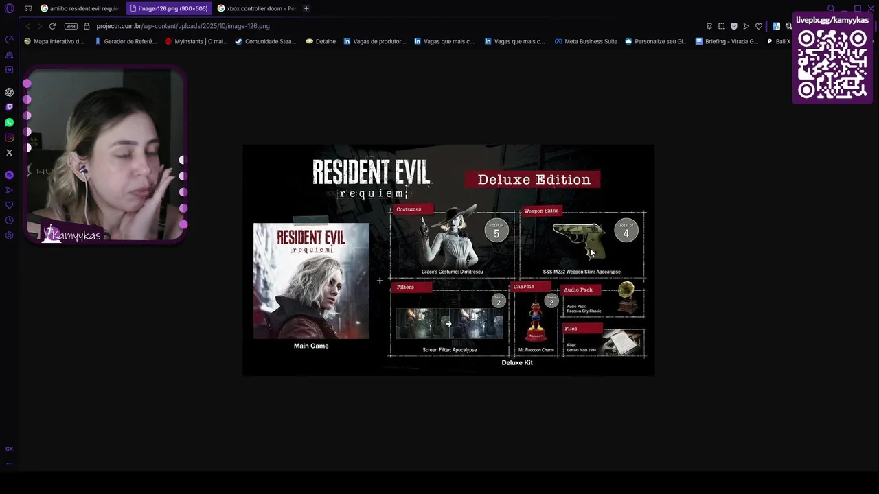This screenshot has height=494, width=879.
Task: Open the Gerador de Referê... bookmark
Action: [x=126, y=41]
